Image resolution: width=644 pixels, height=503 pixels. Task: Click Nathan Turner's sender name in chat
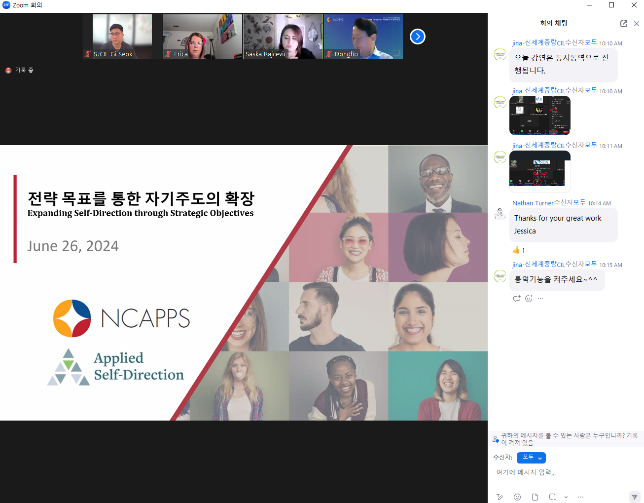(533, 203)
